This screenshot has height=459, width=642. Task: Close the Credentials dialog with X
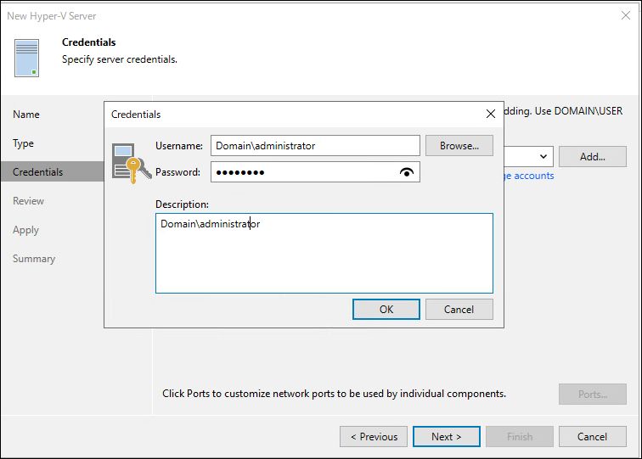point(490,114)
